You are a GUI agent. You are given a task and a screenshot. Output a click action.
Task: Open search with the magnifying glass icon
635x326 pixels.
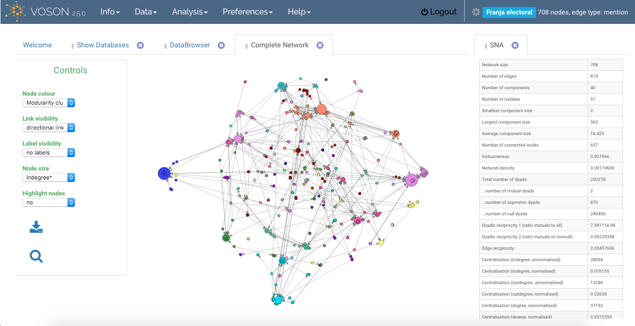36,256
